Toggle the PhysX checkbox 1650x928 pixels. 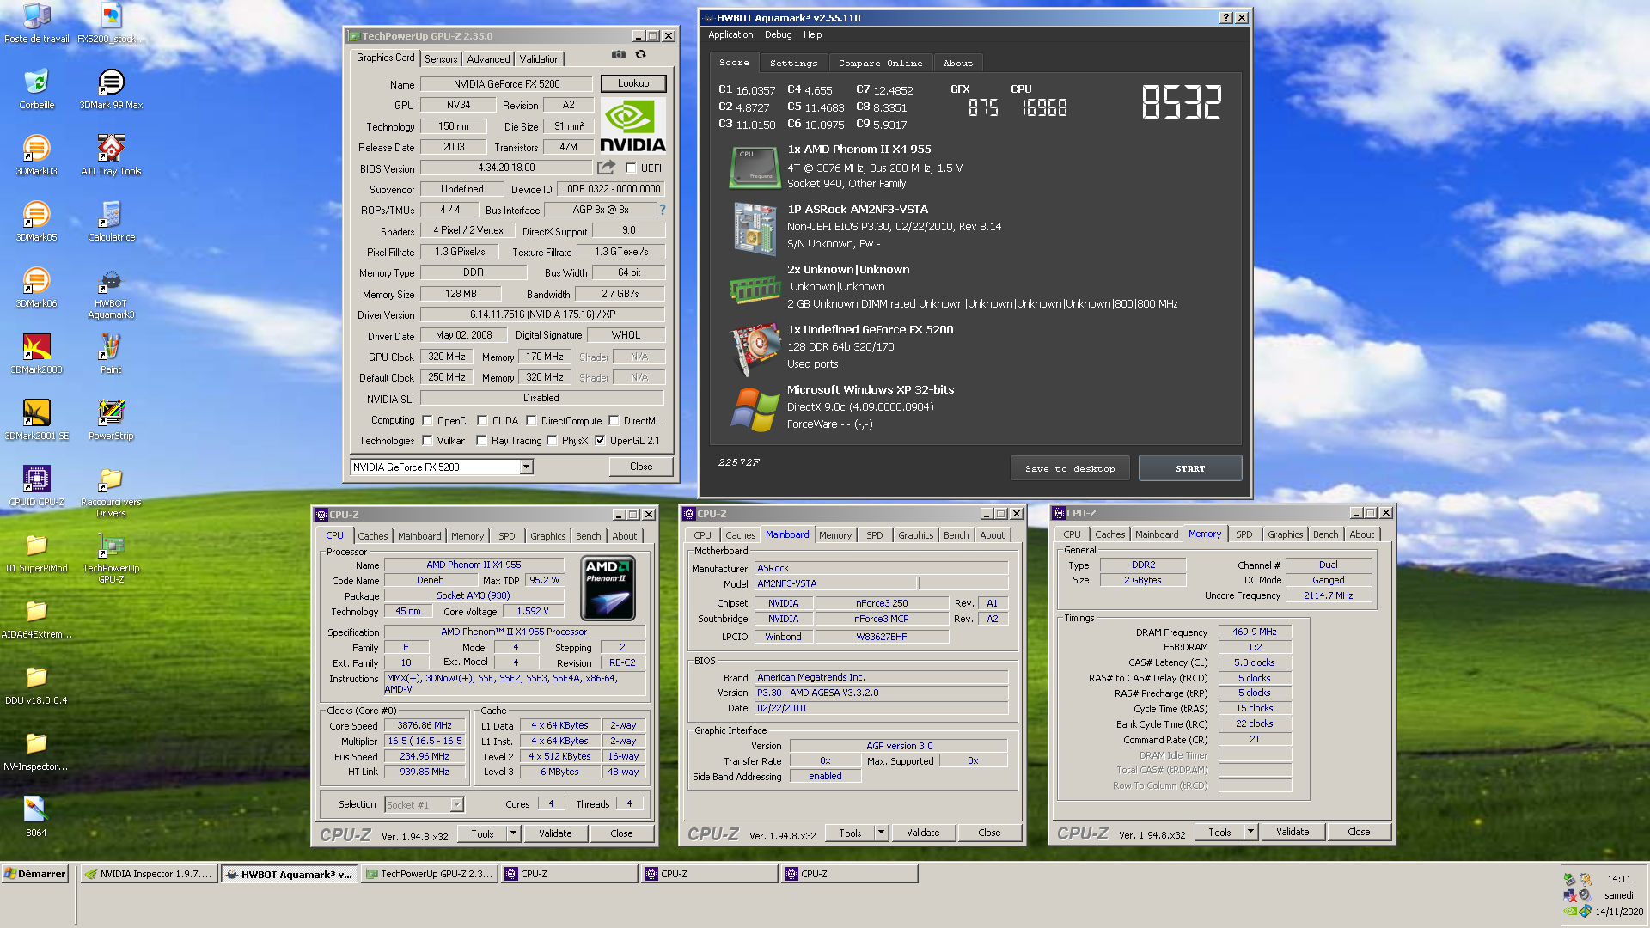point(552,441)
